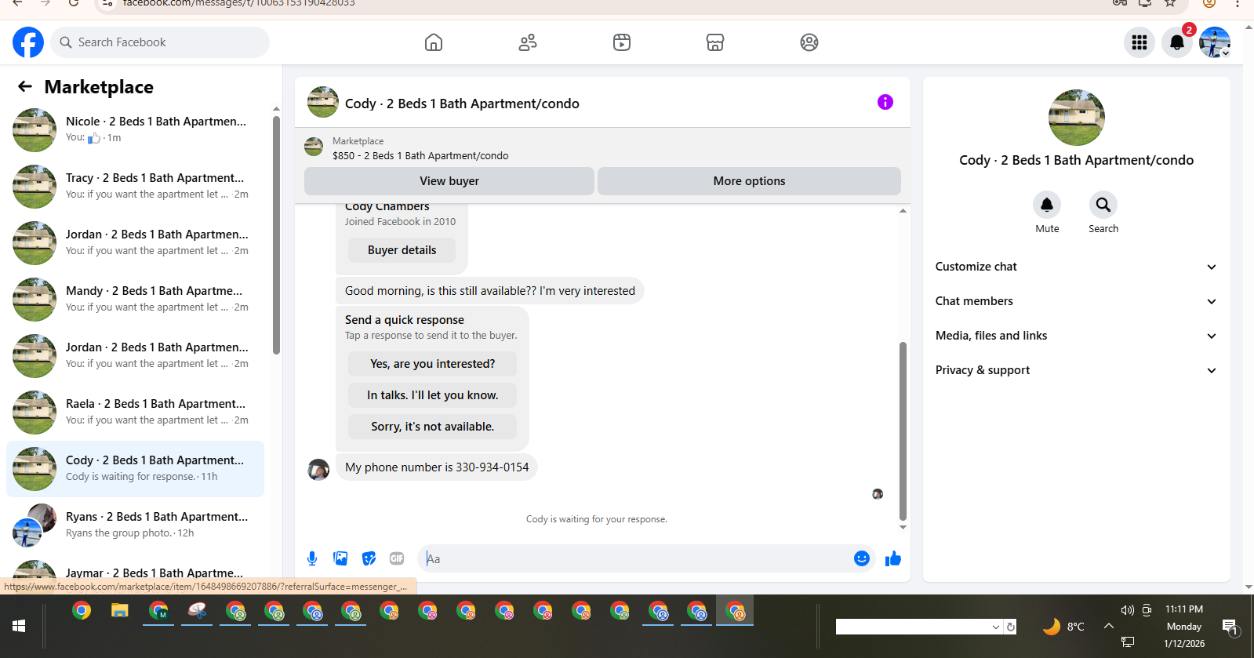The image size is (1254, 658).
Task: Open the Marketplace storefront icon
Action: click(x=715, y=42)
